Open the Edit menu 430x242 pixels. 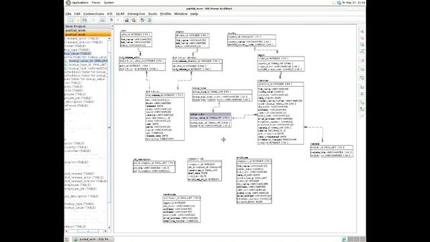pos(77,13)
